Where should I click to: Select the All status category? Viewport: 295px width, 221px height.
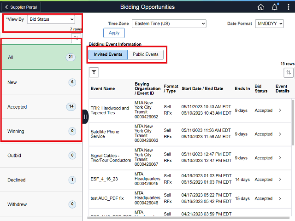[x=41, y=57]
